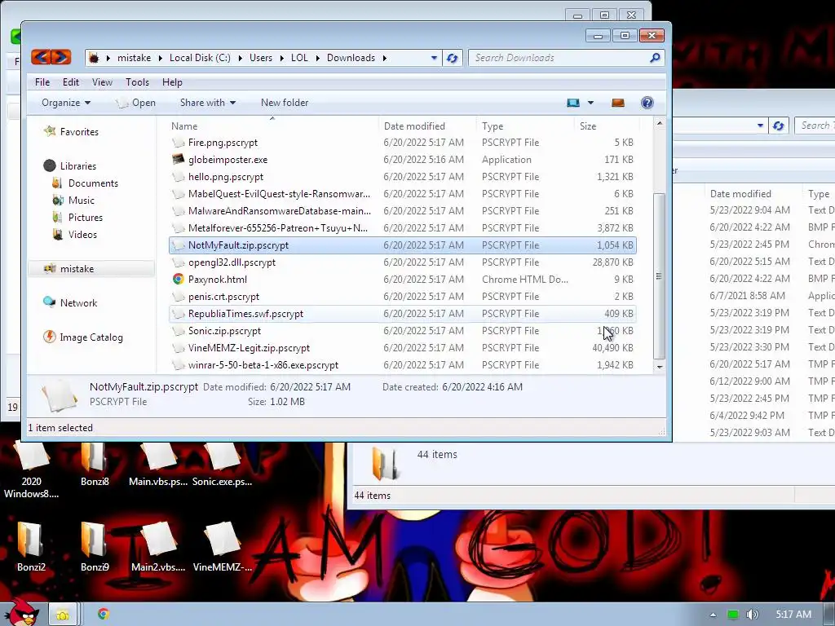835x626 pixels.
Task: Select opengl32.dll.pscrypt in the file list
Action: tap(402, 262)
